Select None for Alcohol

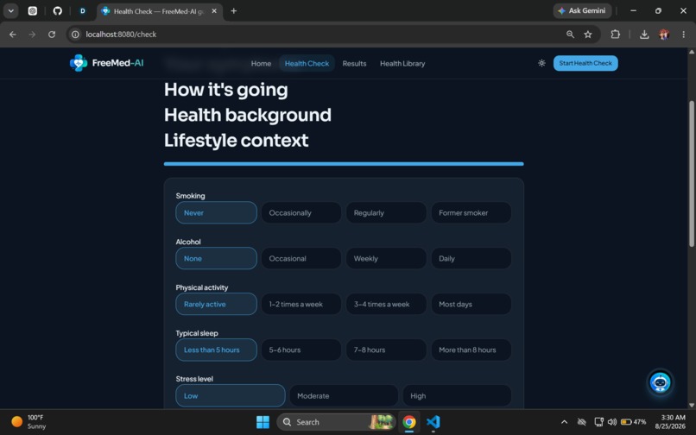[216, 258]
